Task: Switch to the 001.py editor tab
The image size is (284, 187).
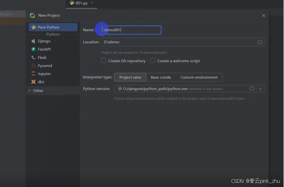Action: pyautogui.click(x=81, y=3)
